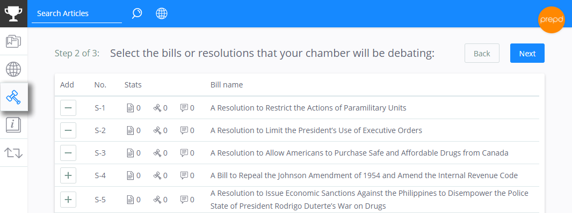Add bill S-5 with plus button
The width and height of the screenshot is (572, 213).
[x=68, y=200]
